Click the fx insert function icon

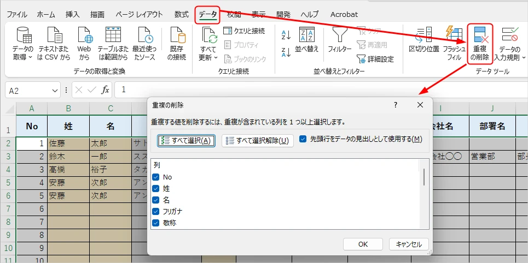click(106, 89)
